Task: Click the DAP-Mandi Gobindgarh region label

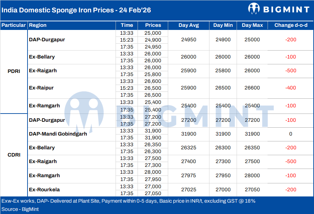Action: click(58, 134)
